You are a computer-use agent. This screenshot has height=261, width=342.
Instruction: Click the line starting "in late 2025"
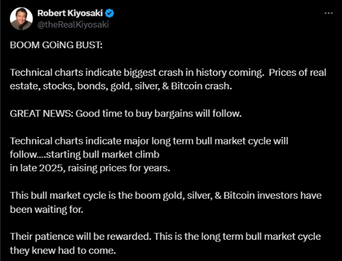point(90,168)
